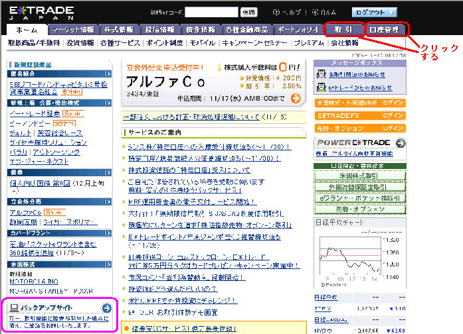Open the first message box notice link

[357, 74]
